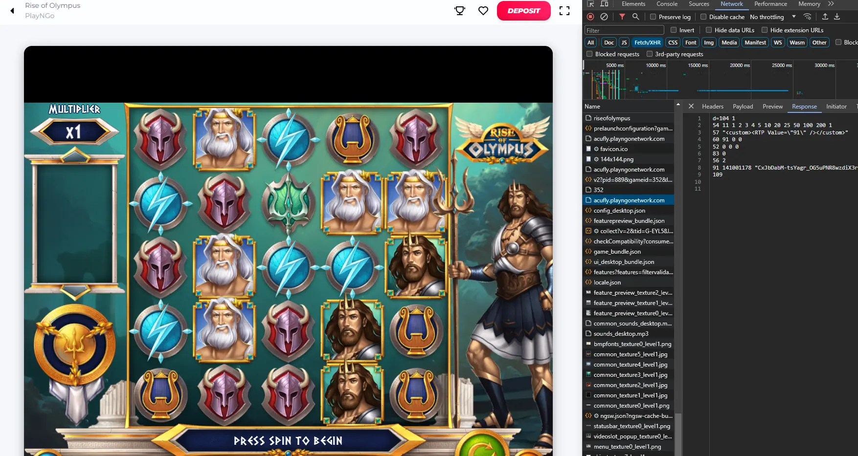This screenshot has height=456, width=858.
Task: Select locale.json request
Action: point(629,282)
